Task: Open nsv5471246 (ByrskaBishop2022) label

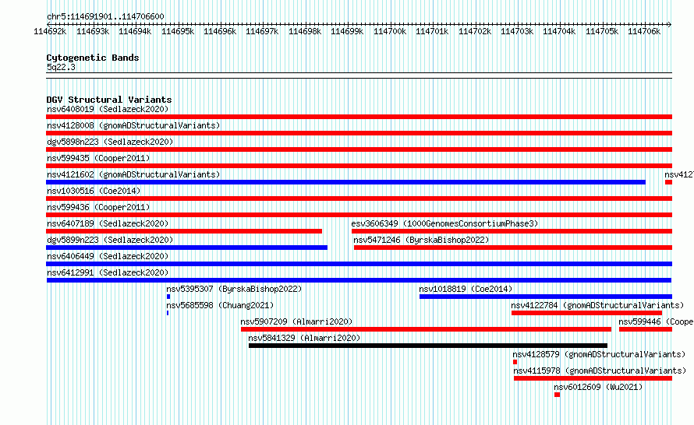Action: click(x=421, y=240)
